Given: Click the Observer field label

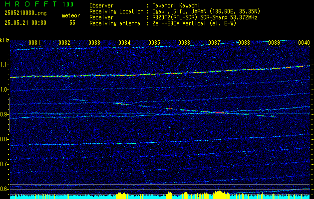Looking at the screenshot, I should click(101, 5).
